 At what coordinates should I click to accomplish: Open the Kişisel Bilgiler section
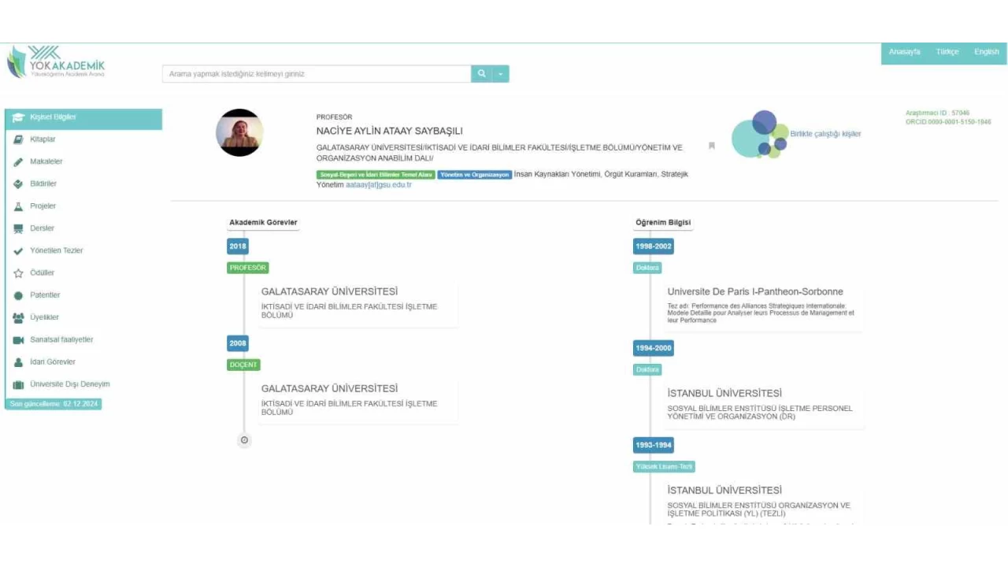click(x=83, y=117)
